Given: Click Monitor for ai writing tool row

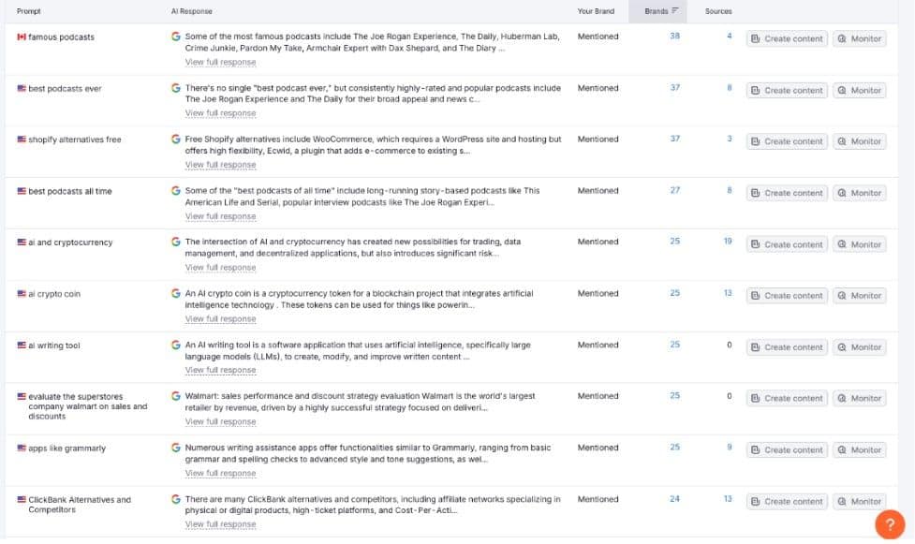Looking at the screenshot, I should click(x=860, y=347).
